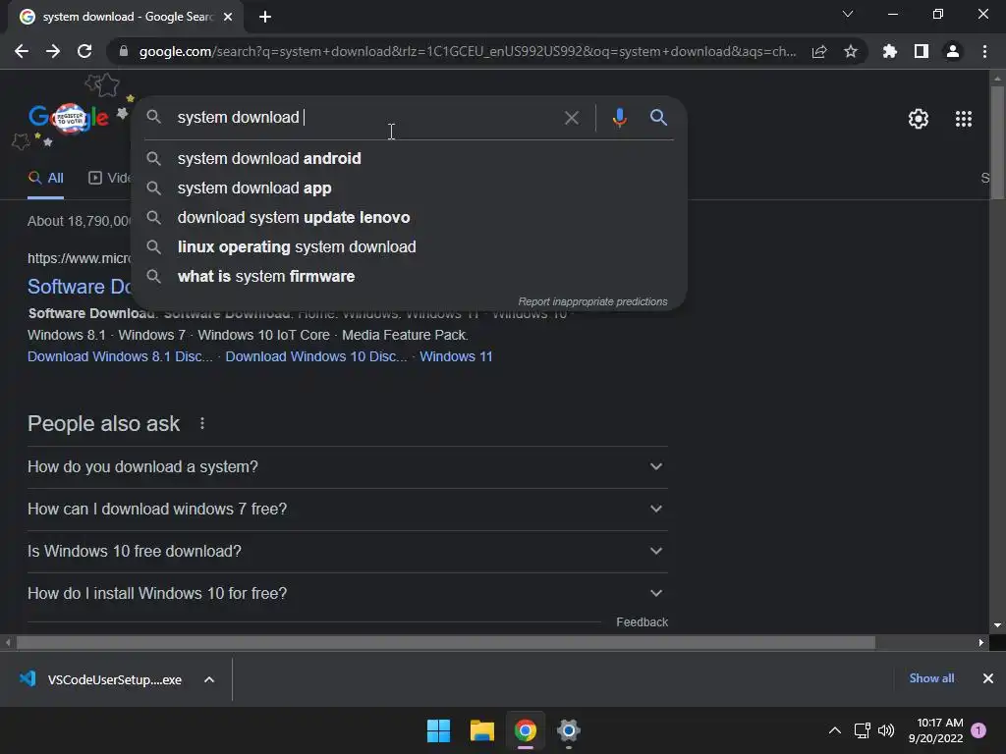Open the 'Windows 11' sitelink
The height and width of the screenshot is (754, 1006).
456,356
